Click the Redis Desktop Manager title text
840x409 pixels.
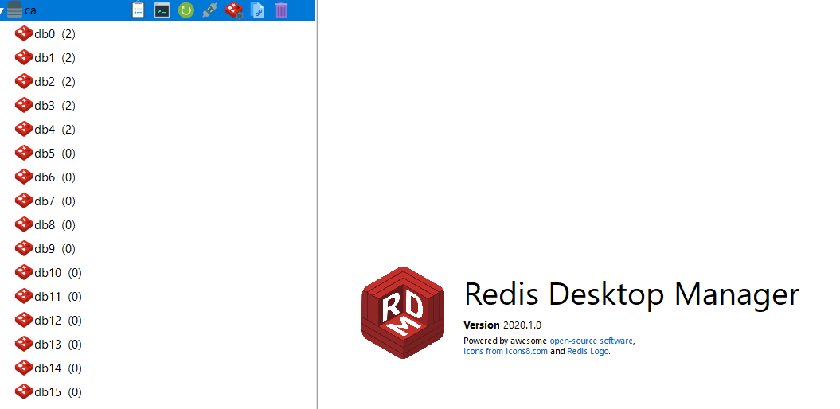(631, 294)
